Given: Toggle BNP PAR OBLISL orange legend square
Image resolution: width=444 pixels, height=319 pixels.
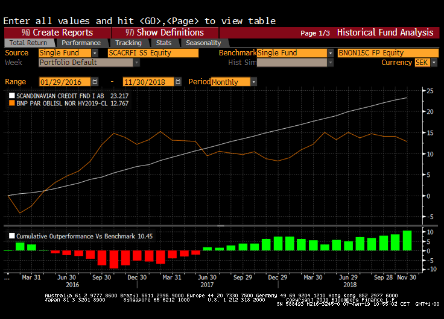Looking at the screenshot, I should [x=12, y=103].
